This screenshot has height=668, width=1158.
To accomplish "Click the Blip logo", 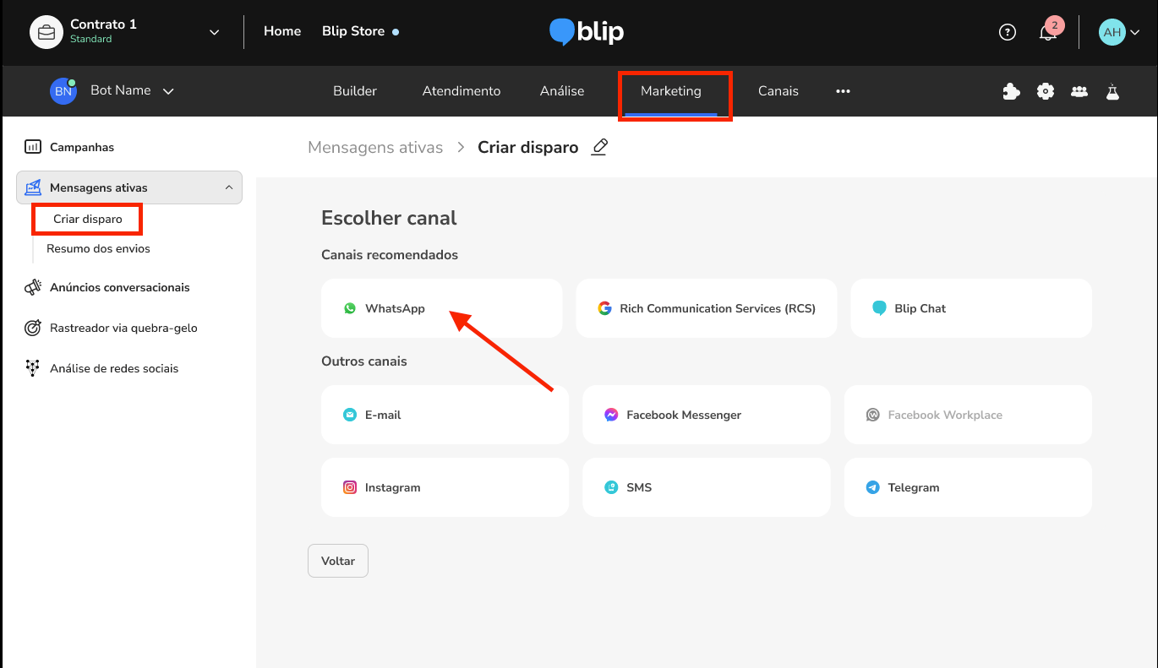I will (587, 32).
